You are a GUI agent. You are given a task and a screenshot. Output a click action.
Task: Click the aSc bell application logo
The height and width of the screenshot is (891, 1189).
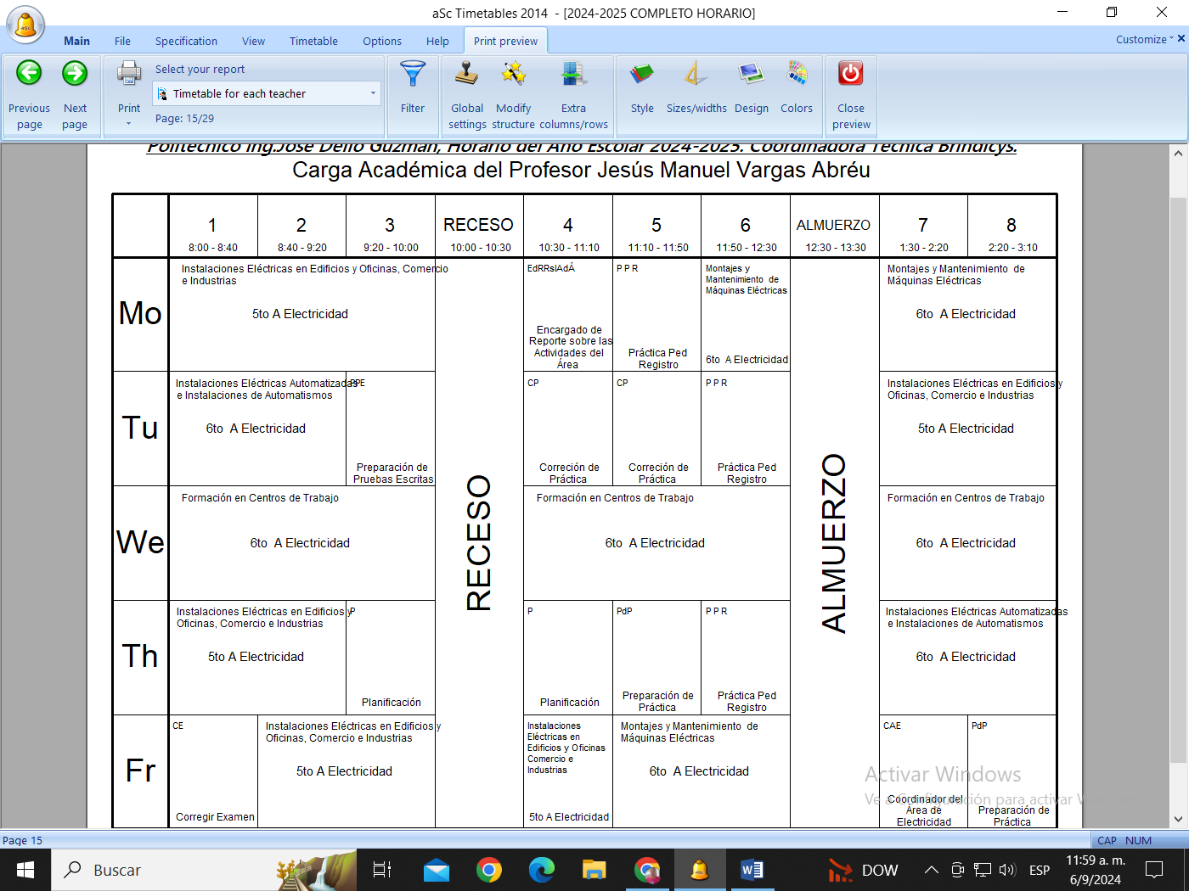[x=25, y=25]
